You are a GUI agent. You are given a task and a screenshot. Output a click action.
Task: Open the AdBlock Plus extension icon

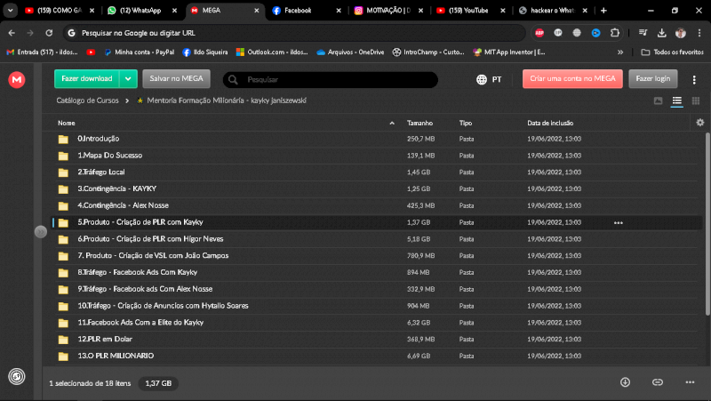point(539,32)
